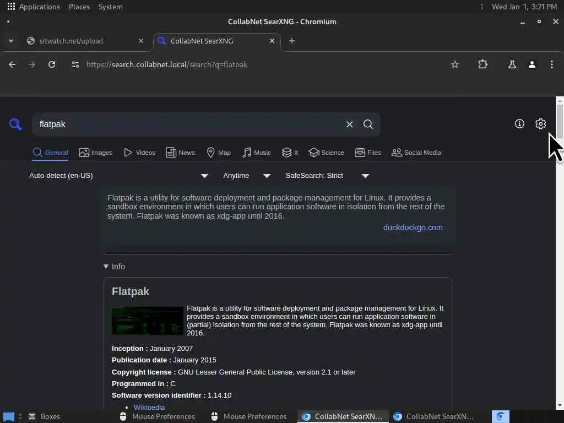Open the Chromium three-dot menu
The image size is (564, 423).
tap(552, 64)
